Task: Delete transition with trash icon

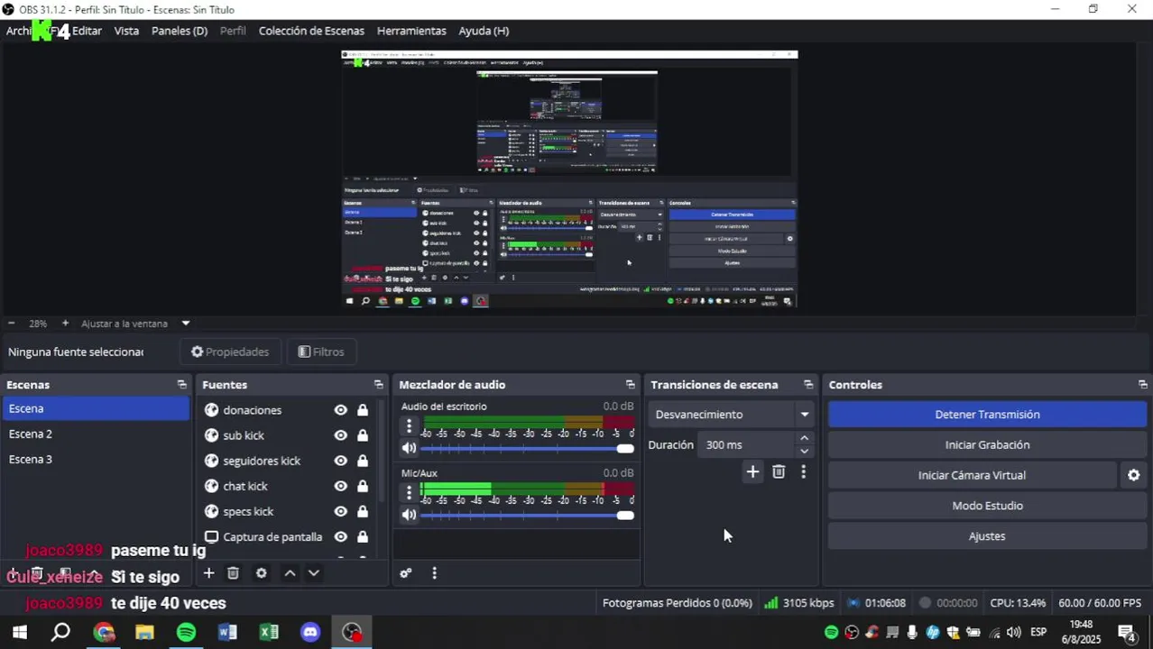Action: [779, 471]
